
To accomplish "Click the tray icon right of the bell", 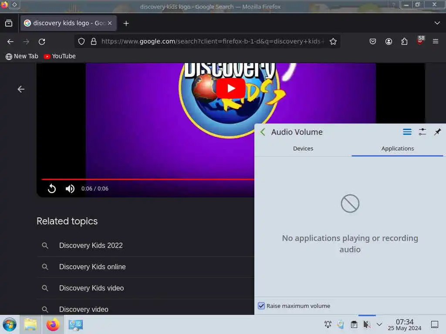I will (x=341, y=324).
